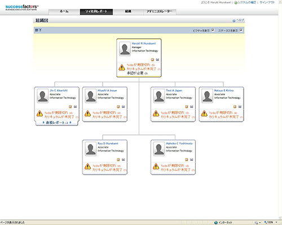Click Natsuo Kirino's profile picture placeholder
282x225 pixels.
click(207, 96)
